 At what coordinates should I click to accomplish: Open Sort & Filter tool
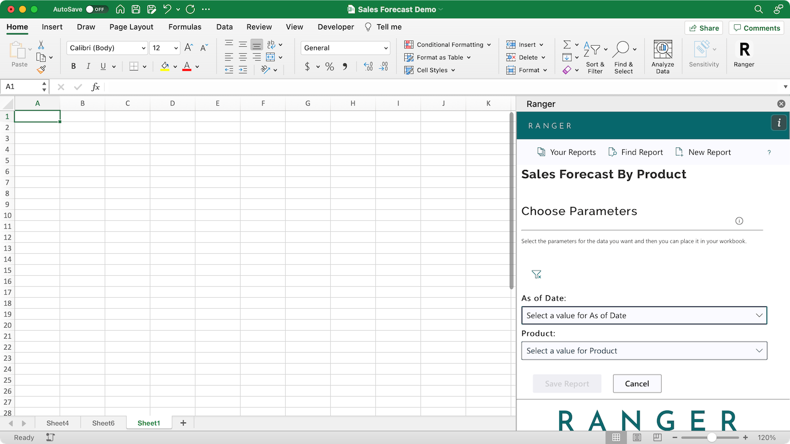pyautogui.click(x=595, y=57)
